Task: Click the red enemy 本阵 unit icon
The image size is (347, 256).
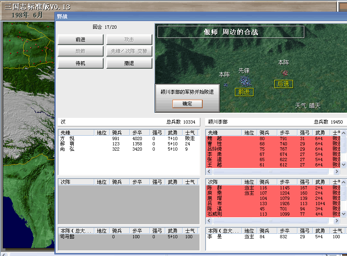Action: coord(285,73)
